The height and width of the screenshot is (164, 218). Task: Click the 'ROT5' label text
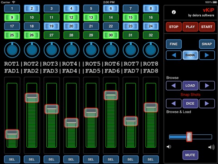click(x=93, y=64)
